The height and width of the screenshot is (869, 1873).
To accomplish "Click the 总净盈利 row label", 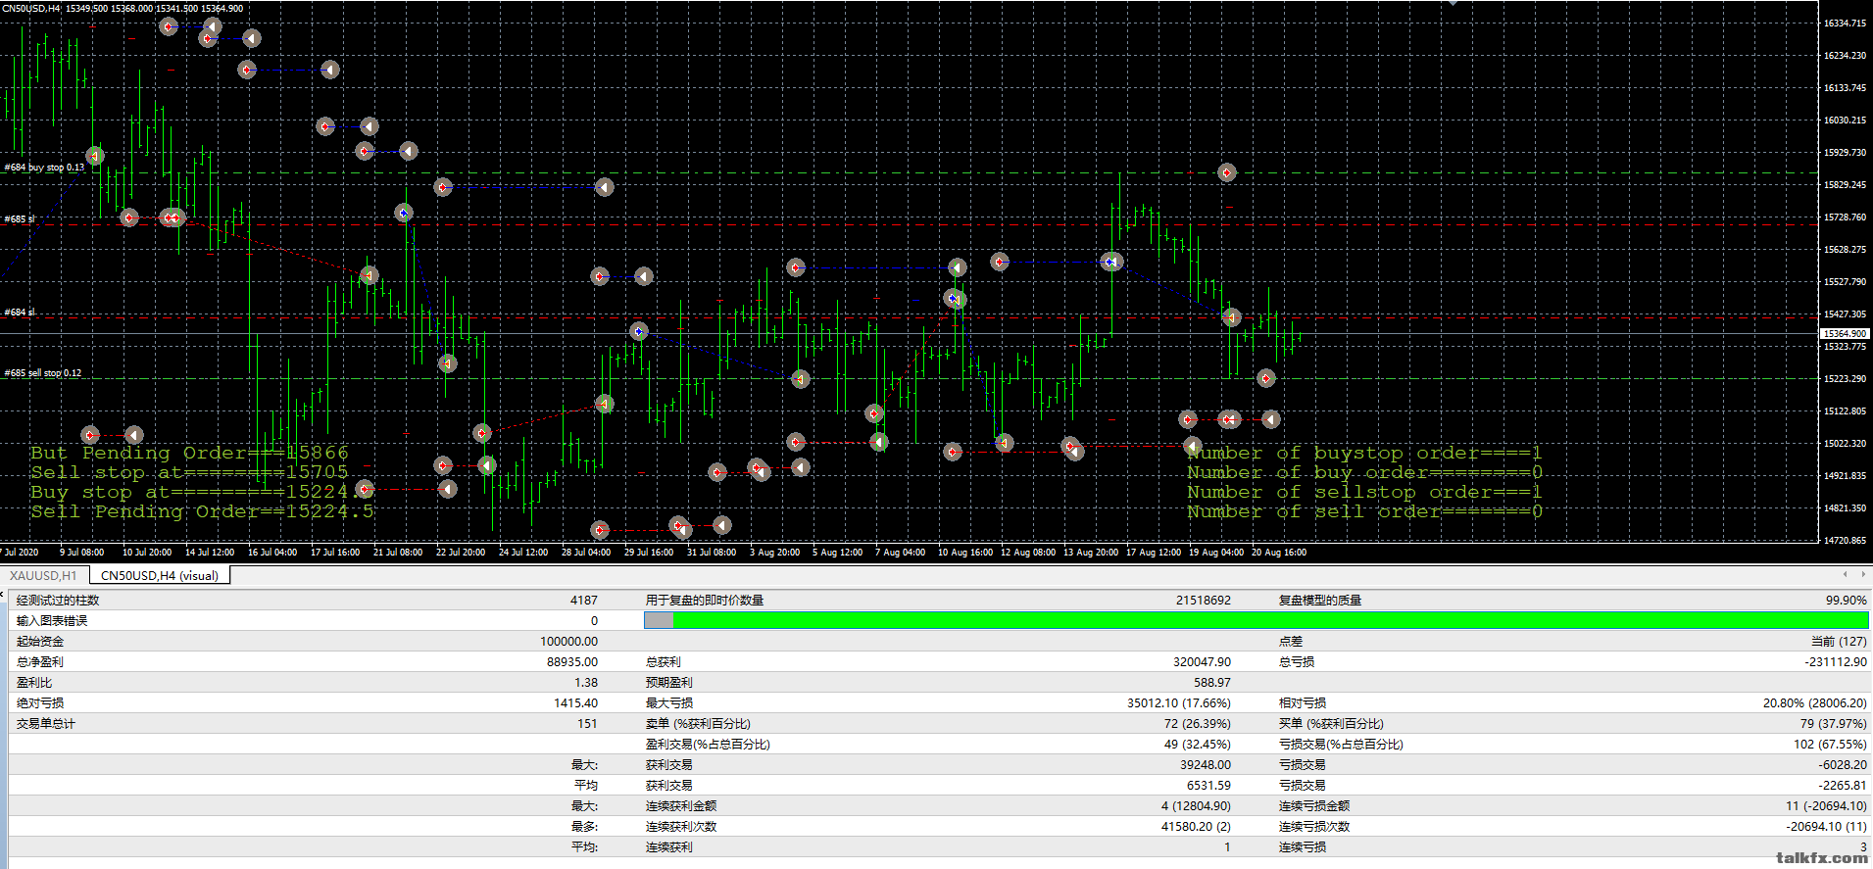I will tap(39, 661).
